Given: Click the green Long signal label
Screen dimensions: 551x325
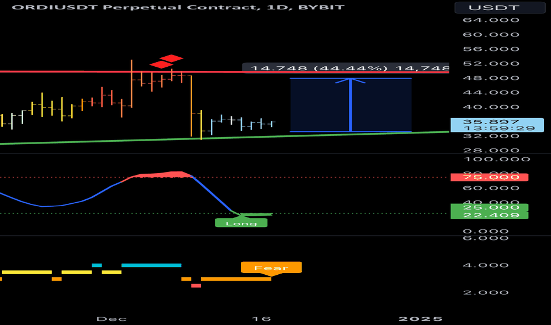Looking at the screenshot, I should point(241,223).
